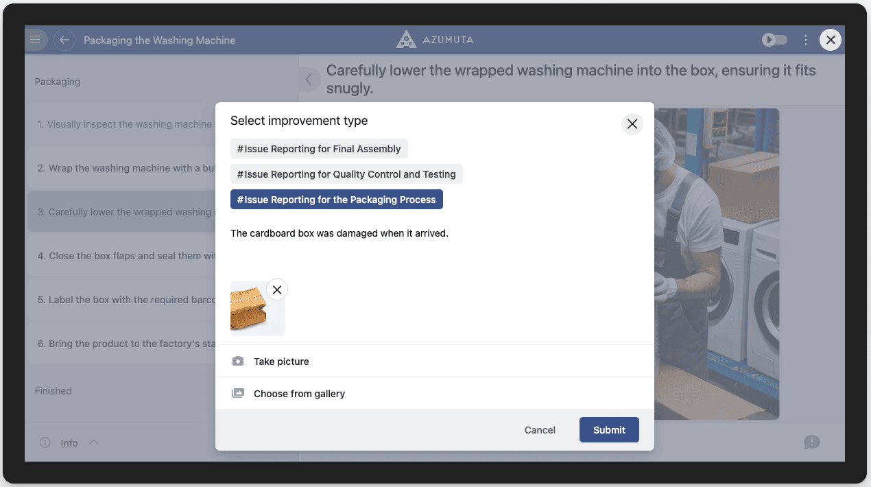Click the camera icon for Take picture
The image size is (871, 487).
pos(238,361)
